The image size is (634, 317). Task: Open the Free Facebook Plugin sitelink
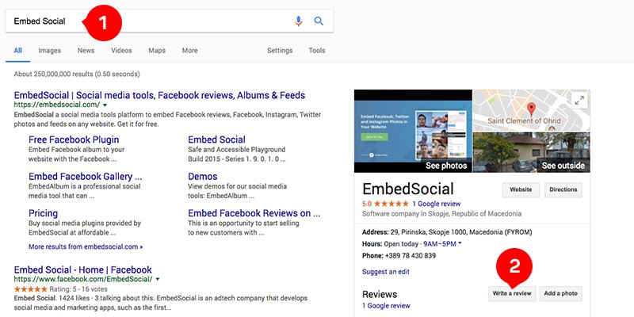74,139
